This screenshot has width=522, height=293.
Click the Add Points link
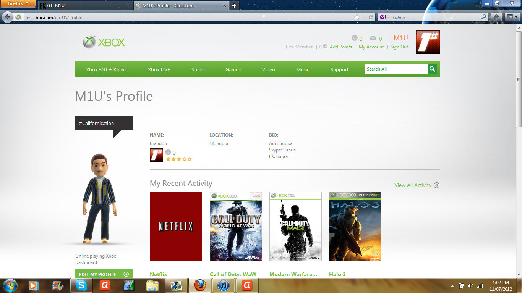341,47
